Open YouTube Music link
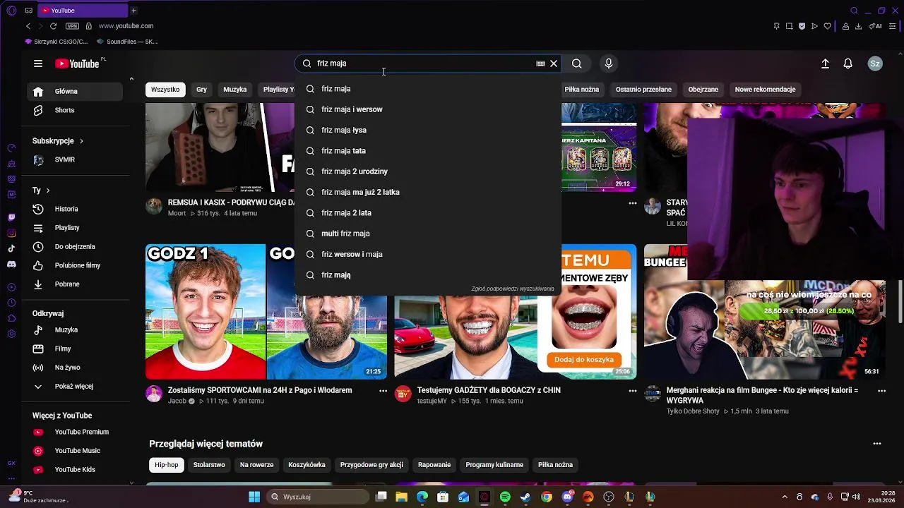The height and width of the screenshot is (508, 904). pyautogui.click(x=75, y=451)
